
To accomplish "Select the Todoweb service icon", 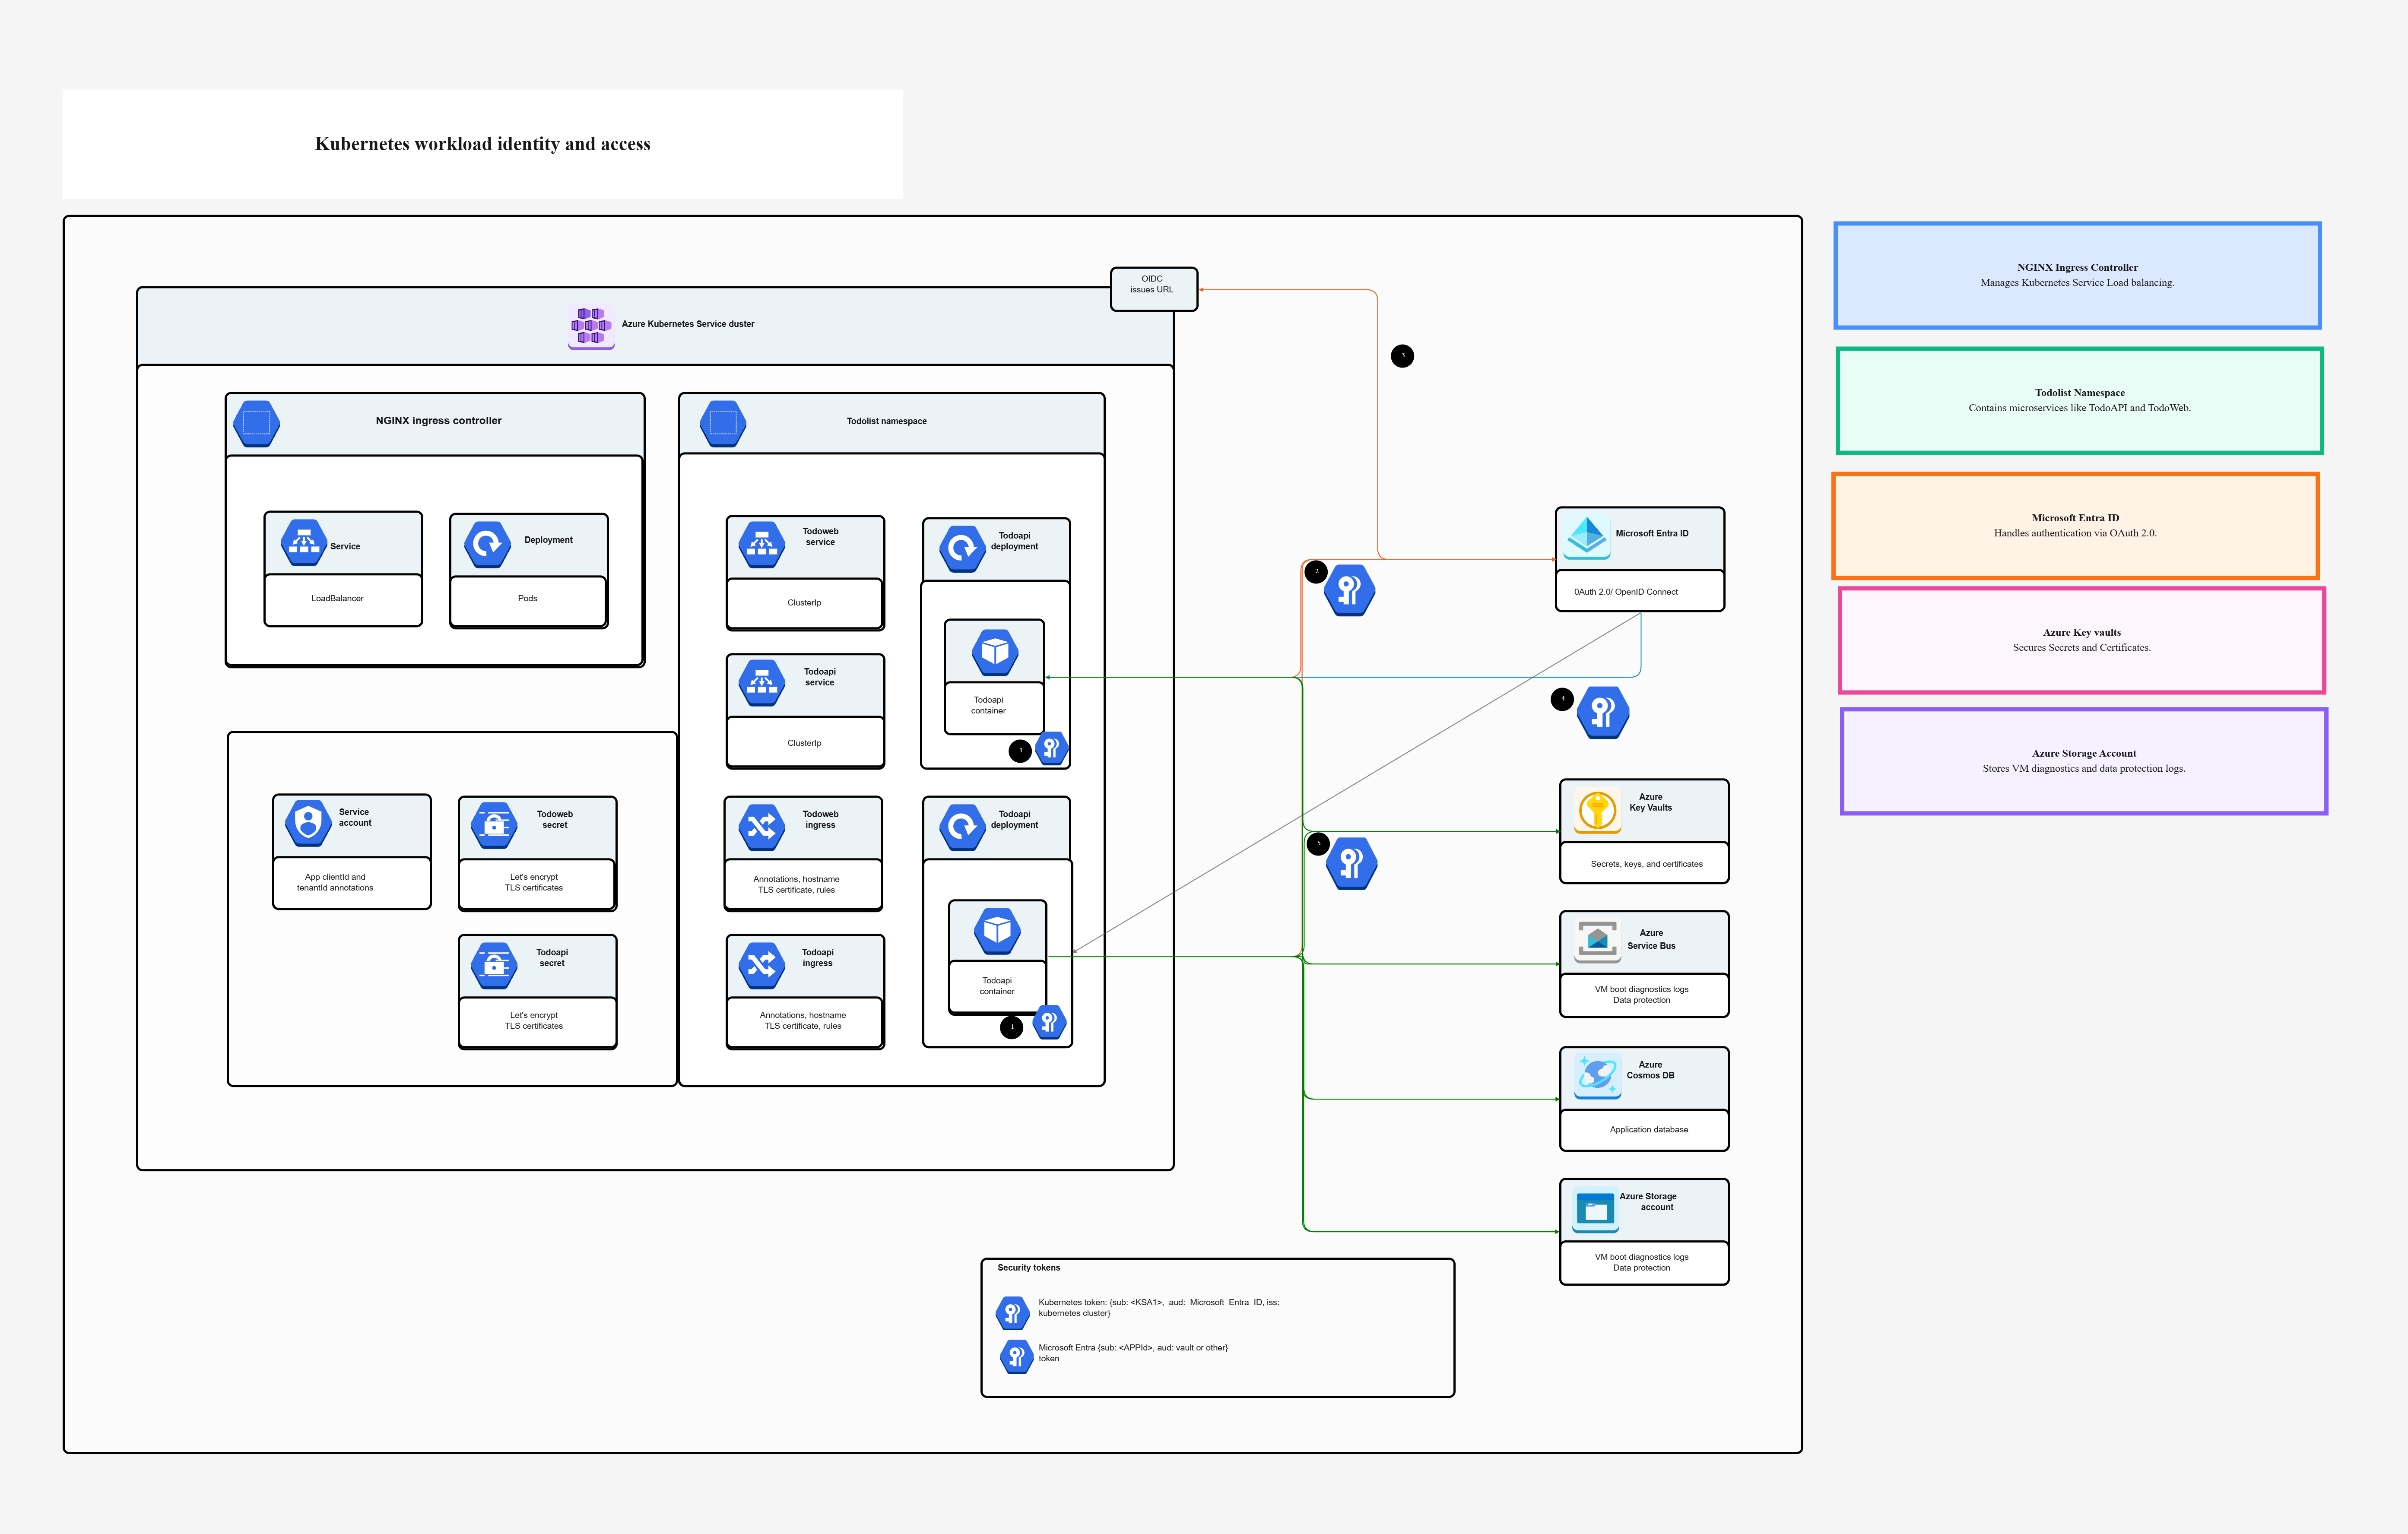I will (x=762, y=544).
